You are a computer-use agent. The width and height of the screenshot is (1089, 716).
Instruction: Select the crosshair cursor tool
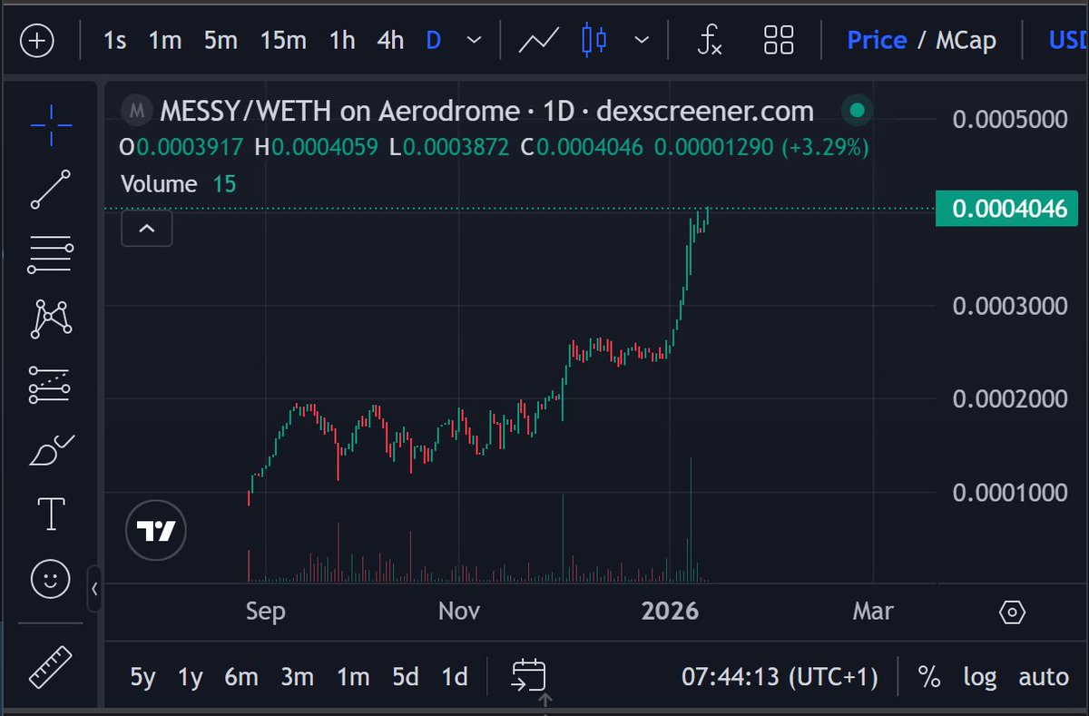pyautogui.click(x=51, y=125)
